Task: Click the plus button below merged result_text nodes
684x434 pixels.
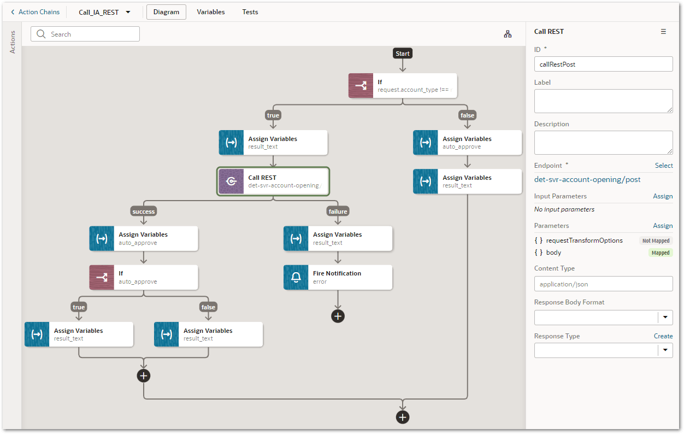Action: pyautogui.click(x=144, y=376)
